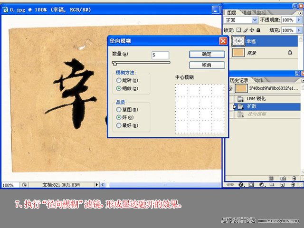Screen dimensions: 304x228
Task: Click the 不透明度 100% value field
Action: [x=288, y=20]
